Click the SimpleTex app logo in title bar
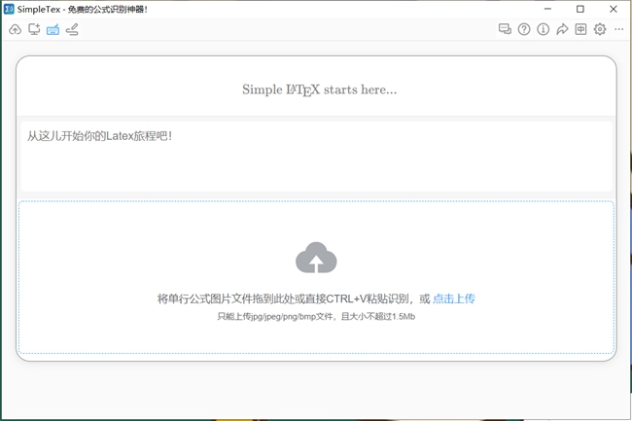 click(9, 9)
